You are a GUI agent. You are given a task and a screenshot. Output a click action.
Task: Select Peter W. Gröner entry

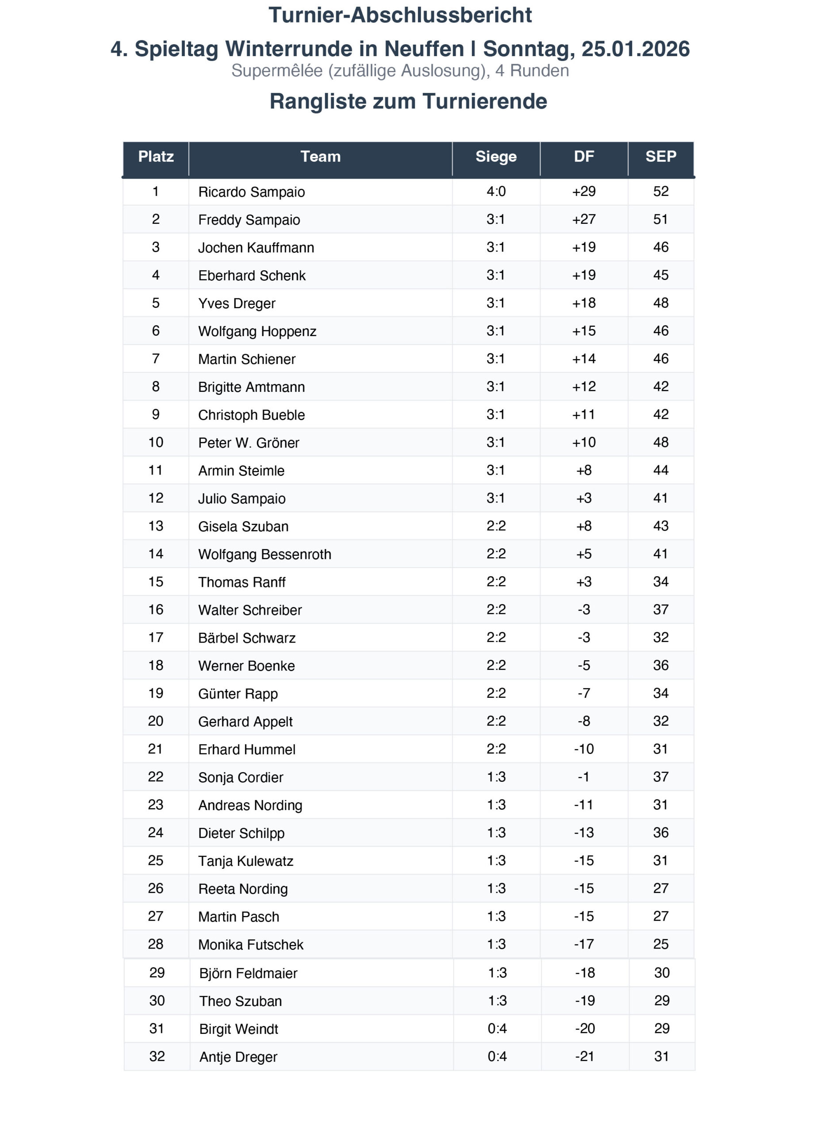[248, 443]
